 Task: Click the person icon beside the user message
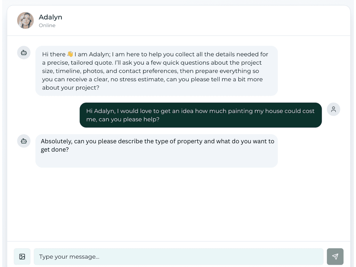coord(333,109)
